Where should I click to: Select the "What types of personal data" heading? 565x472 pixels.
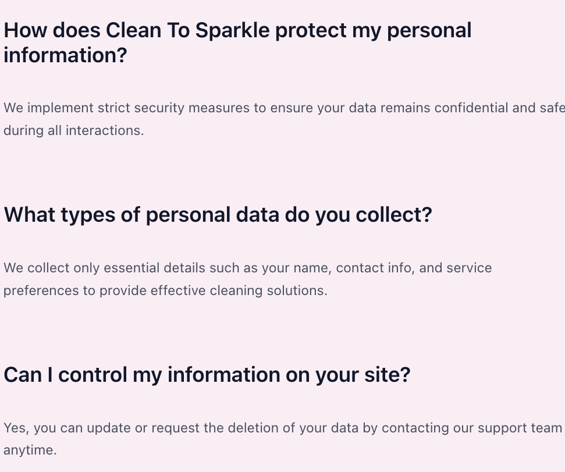[218, 215]
